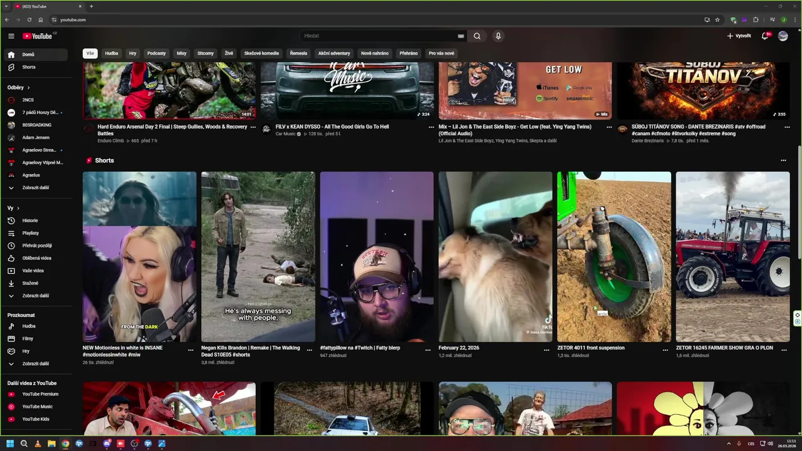Open YouTube Music link
Viewport: 802px width, 451px height.
point(35,407)
